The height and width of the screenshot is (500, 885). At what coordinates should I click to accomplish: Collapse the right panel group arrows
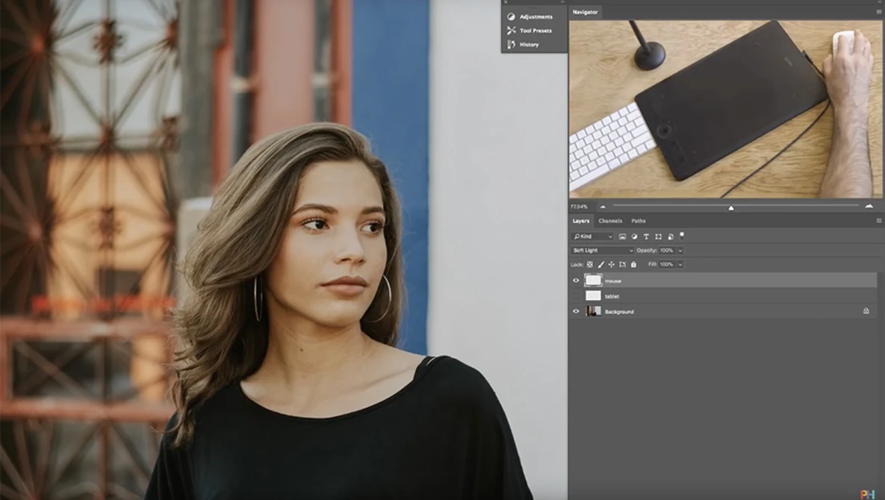(881, 2)
